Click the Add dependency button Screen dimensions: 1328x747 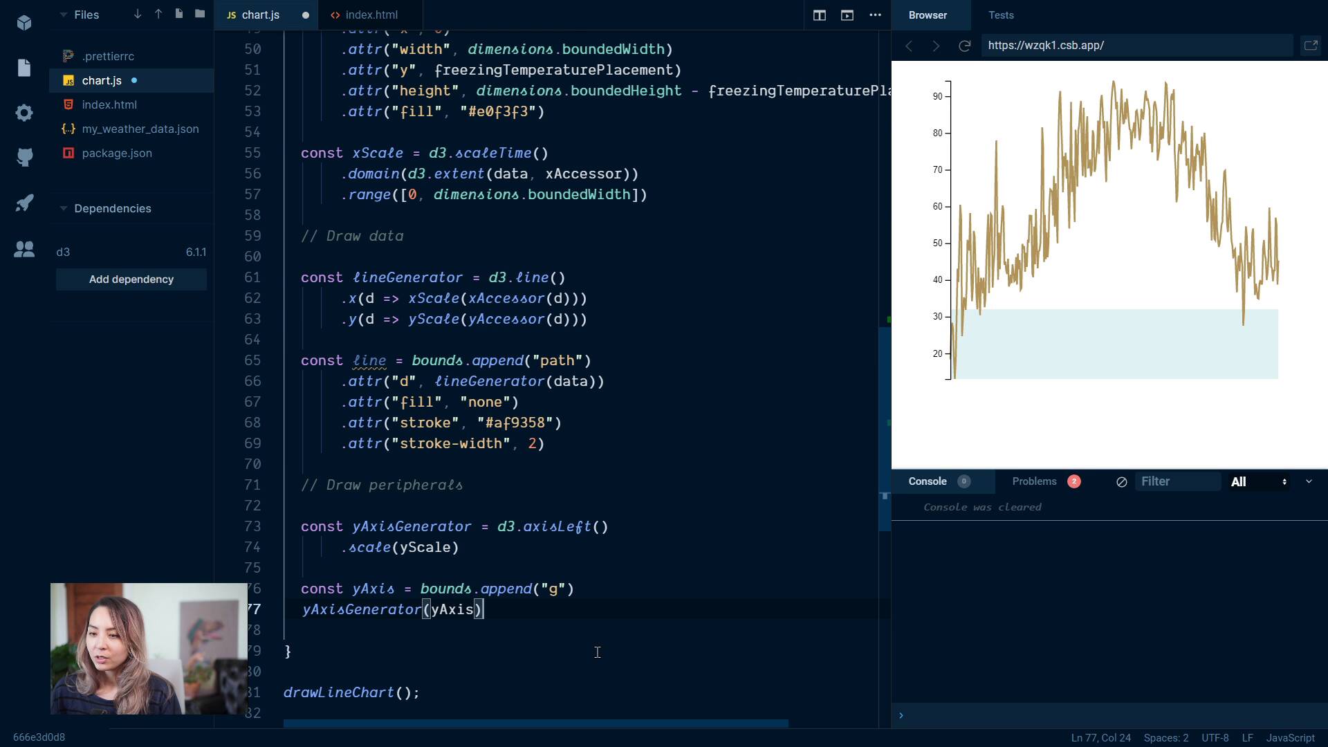[131, 279]
